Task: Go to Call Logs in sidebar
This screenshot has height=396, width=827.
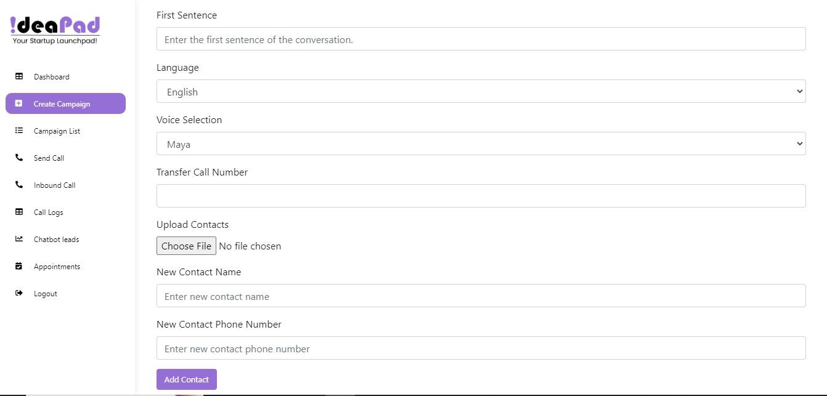Action: click(48, 212)
